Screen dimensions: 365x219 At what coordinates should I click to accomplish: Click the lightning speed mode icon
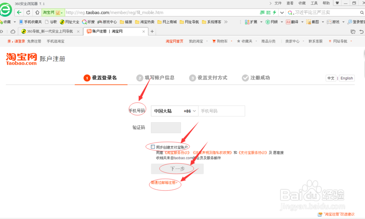(274, 12)
